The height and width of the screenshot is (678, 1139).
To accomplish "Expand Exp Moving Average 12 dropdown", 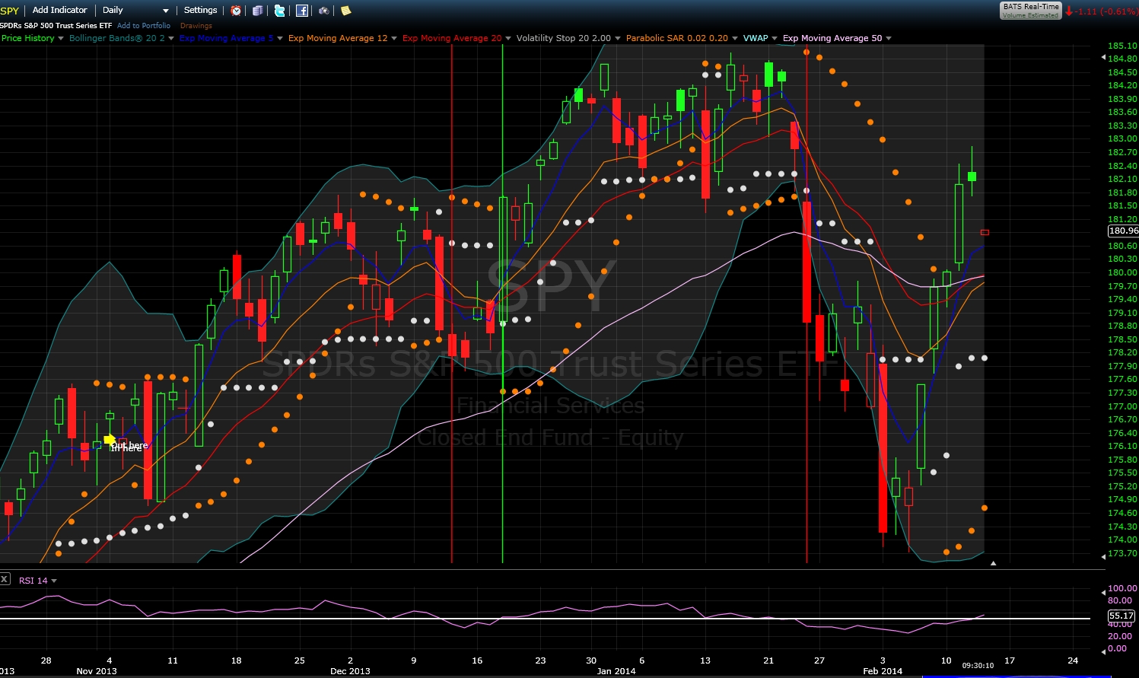I will tap(394, 39).
